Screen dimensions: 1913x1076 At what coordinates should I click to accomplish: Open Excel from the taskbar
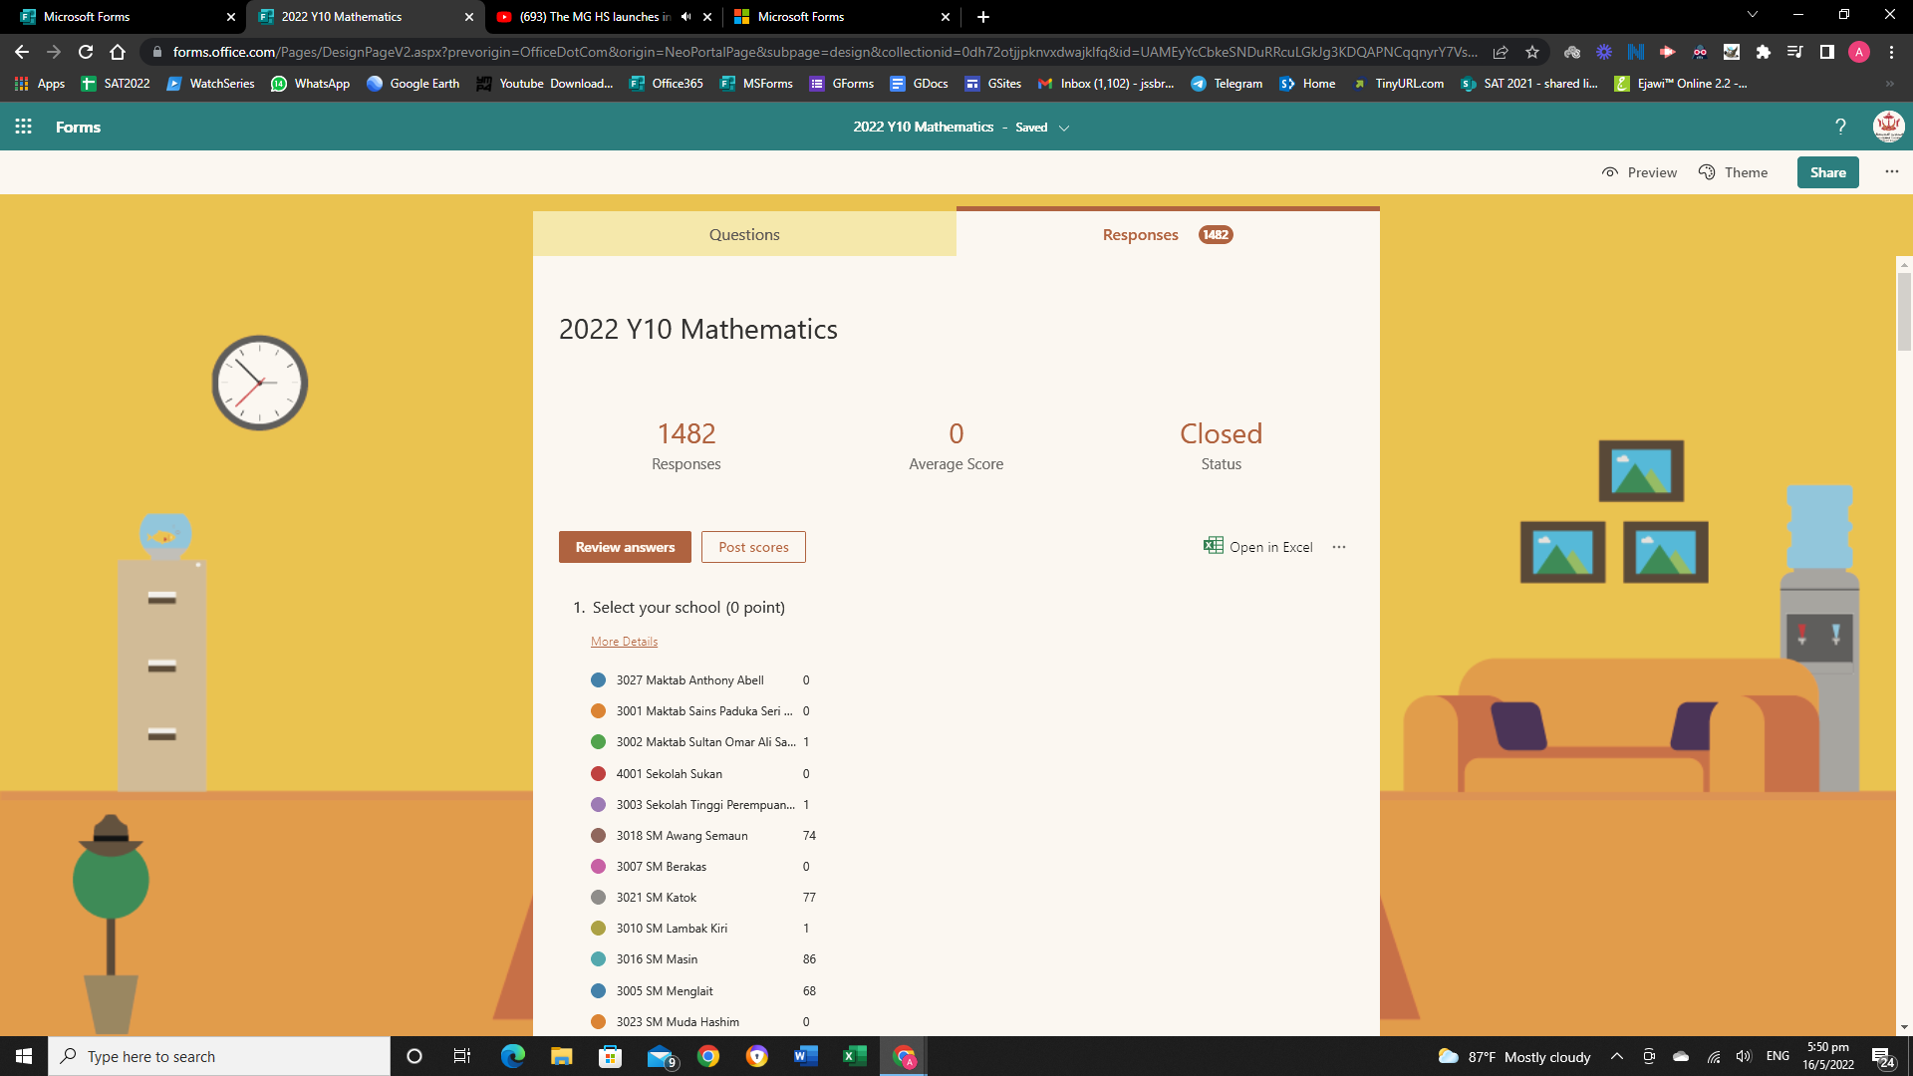click(854, 1056)
